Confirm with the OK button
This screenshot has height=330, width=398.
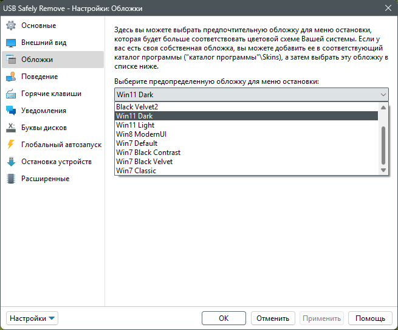point(224,318)
